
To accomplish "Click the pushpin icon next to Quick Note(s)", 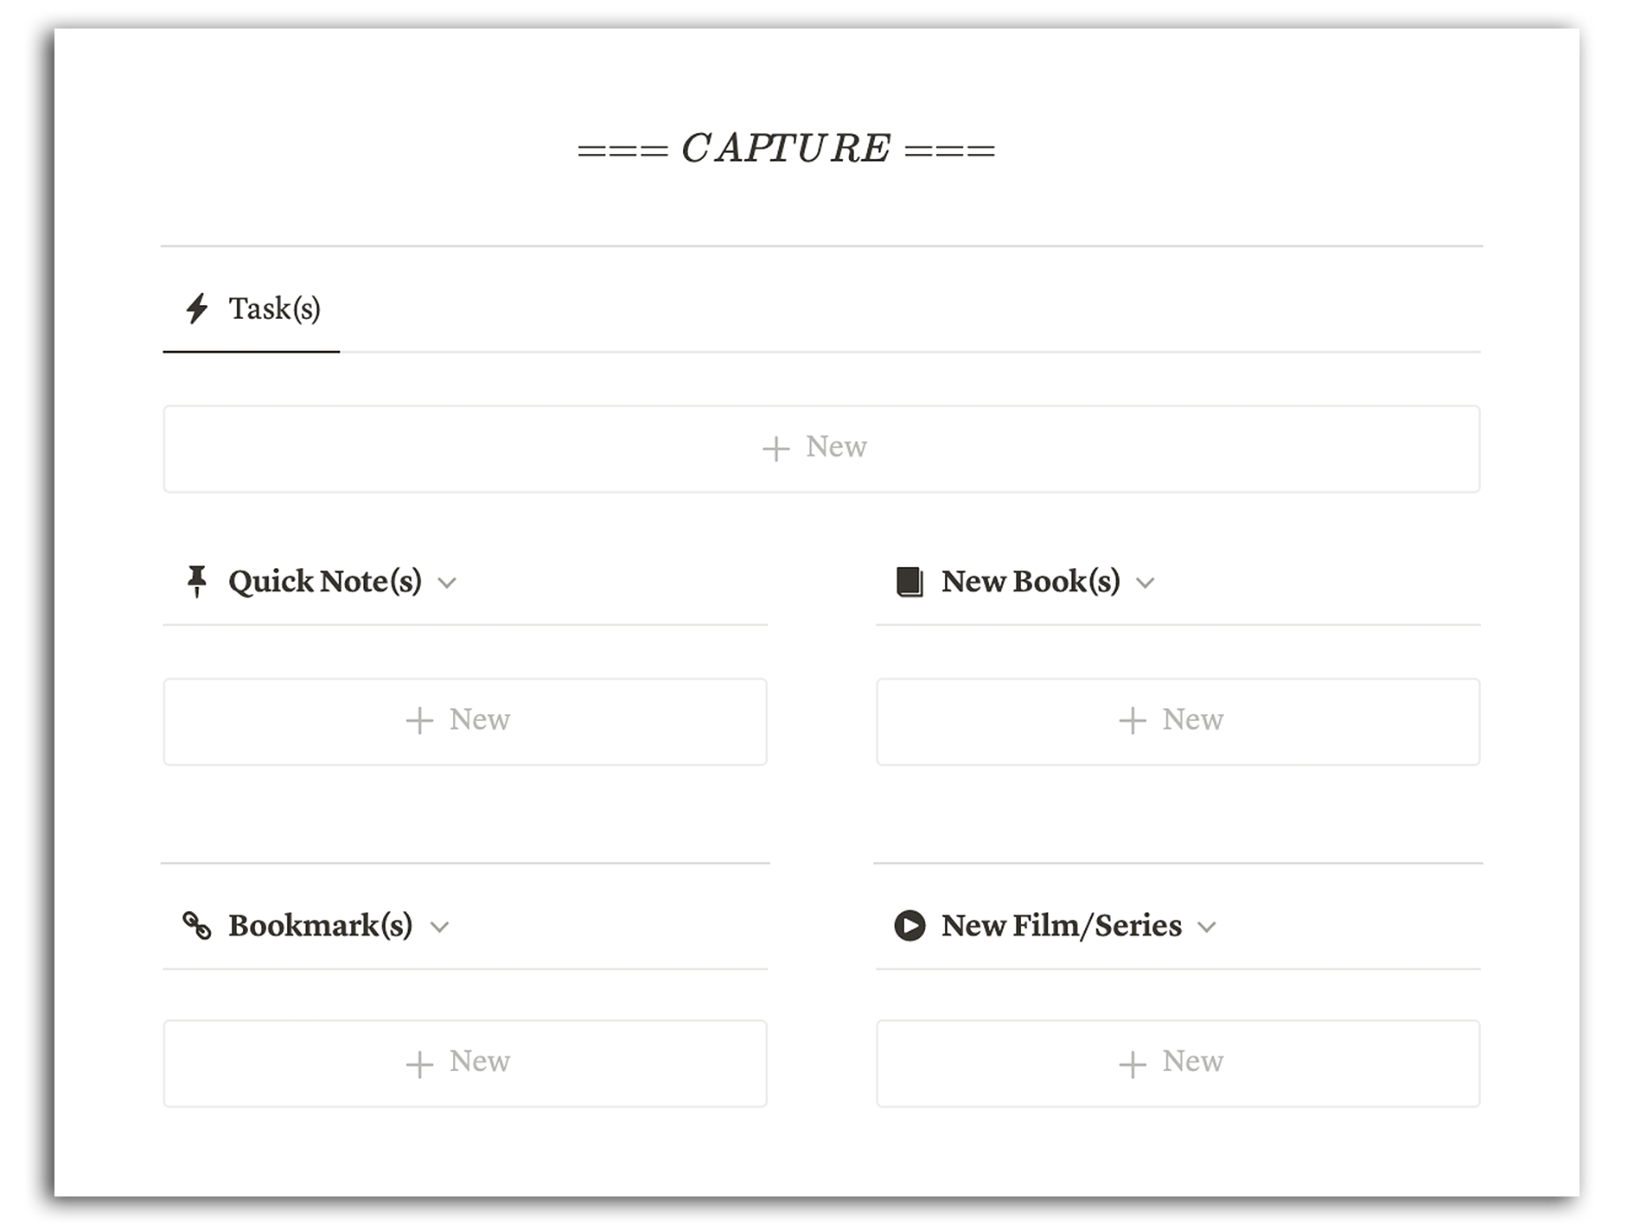I will click(x=197, y=581).
